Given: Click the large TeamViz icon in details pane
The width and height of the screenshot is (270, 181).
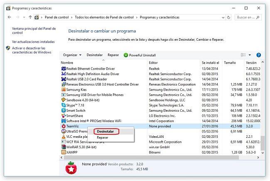Looking at the screenshot, I should pos(71,168).
